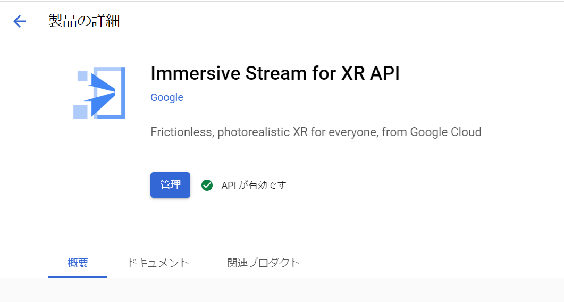
Task: Click the green API enabled checkmark icon
Action: 207,186
